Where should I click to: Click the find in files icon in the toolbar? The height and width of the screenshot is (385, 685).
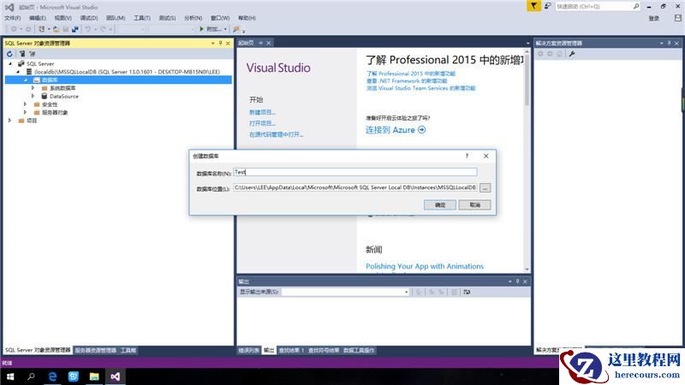tap(236, 29)
